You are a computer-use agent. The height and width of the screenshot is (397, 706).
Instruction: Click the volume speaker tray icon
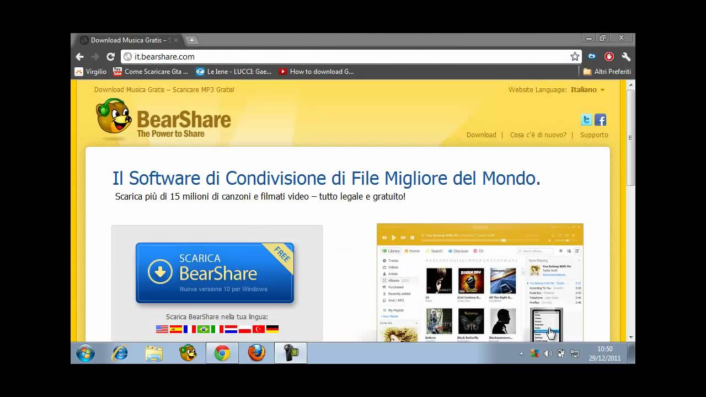pyautogui.click(x=548, y=353)
